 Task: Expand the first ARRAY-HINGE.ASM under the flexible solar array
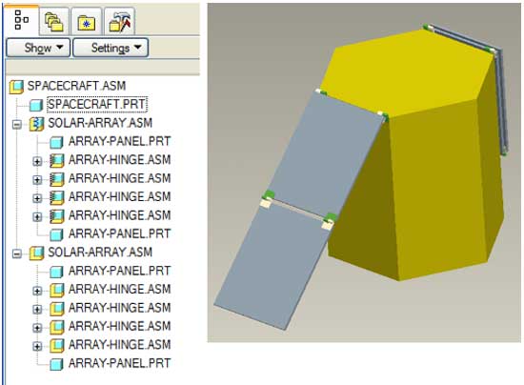click(37, 162)
